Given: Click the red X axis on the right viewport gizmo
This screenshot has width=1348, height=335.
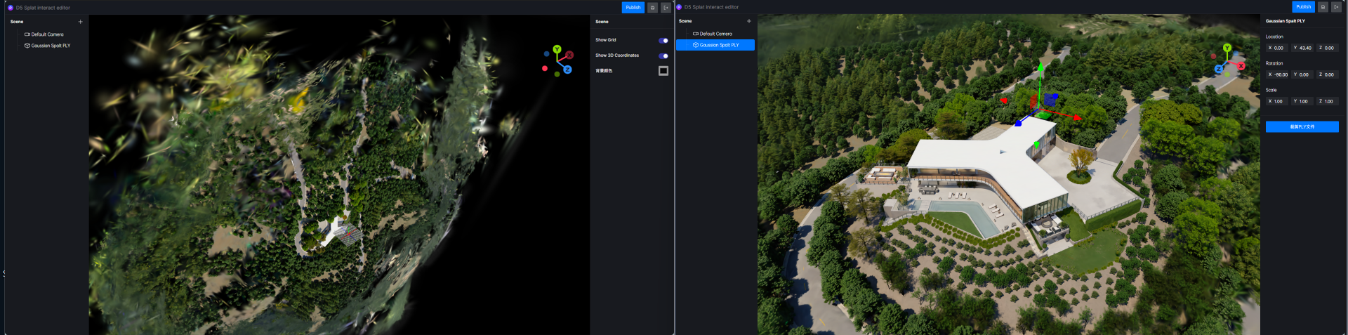Looking at the screenshot, I should [x=1241, y=66].
